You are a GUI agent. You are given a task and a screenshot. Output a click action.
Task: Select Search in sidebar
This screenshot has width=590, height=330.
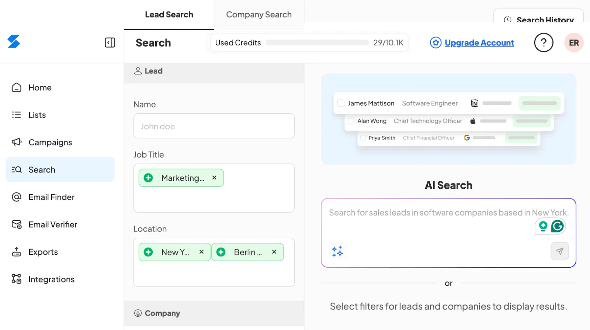[x=60, y=169]
